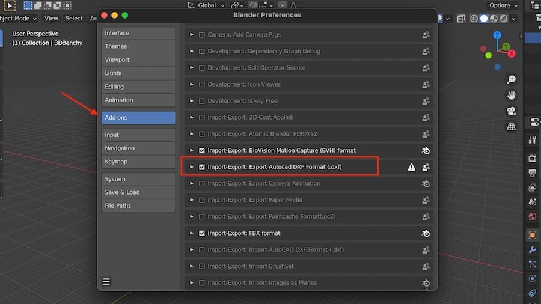Enable Atomic Blender PDB/XYZ add-on
Screen dimensions: 541x304
tap(202, 134)
